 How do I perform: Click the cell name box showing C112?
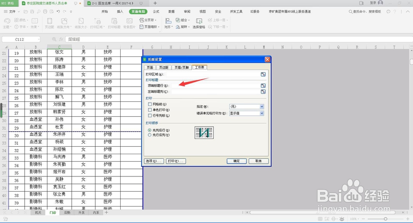pos(21,39)
